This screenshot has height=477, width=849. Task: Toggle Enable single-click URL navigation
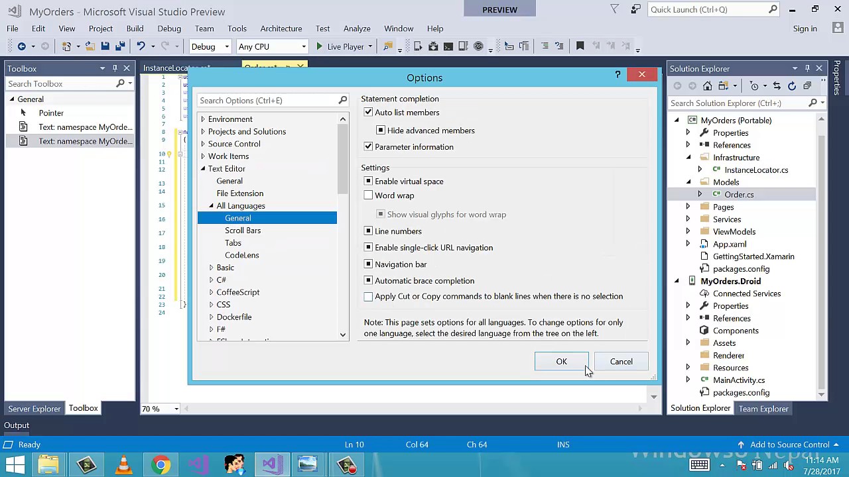pos(368,248)
